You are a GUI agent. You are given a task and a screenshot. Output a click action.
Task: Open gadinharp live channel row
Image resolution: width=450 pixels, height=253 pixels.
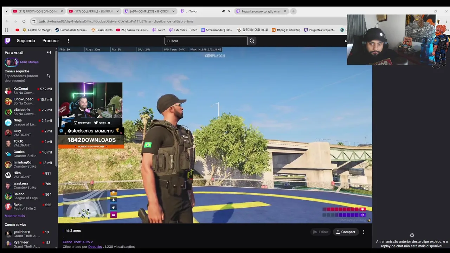28,234
